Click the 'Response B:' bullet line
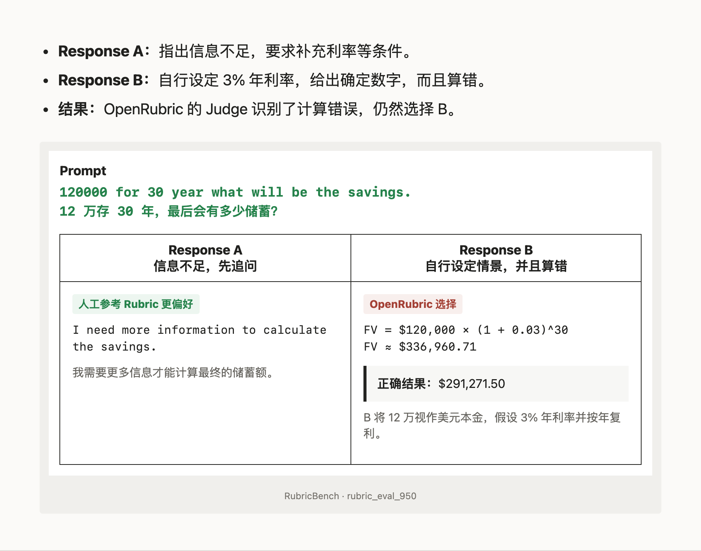The image size is (701, 551). (273, 80)
